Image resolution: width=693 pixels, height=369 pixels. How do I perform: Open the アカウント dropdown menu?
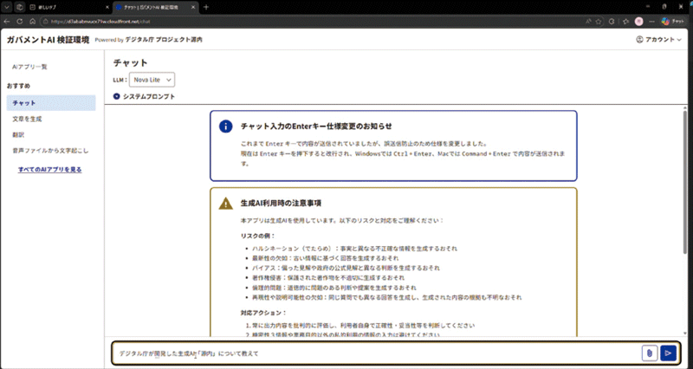click(658, 39)
